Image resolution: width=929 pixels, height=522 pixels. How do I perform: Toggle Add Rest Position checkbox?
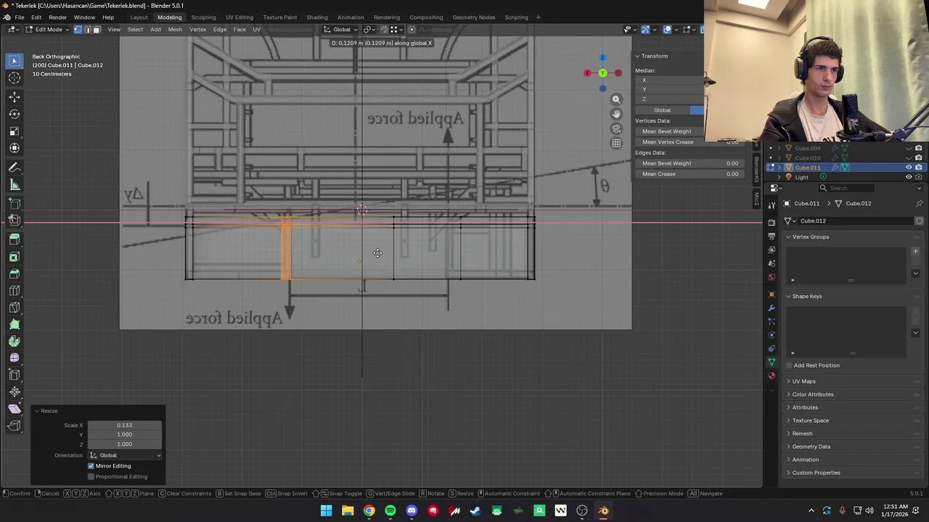[789, 365]
